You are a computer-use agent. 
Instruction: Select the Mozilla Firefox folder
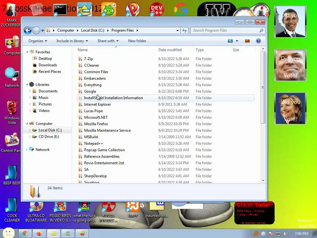click(x=165, y=124)
